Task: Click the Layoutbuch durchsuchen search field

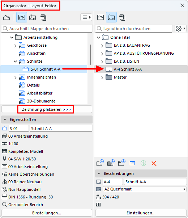Action: coord(134,29)
